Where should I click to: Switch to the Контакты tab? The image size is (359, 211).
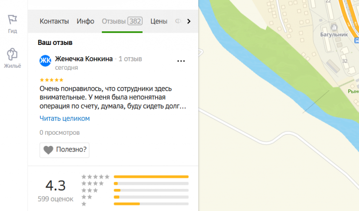click(54, 22)
